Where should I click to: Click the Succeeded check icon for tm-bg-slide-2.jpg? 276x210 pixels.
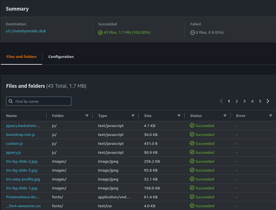(192, 161)
